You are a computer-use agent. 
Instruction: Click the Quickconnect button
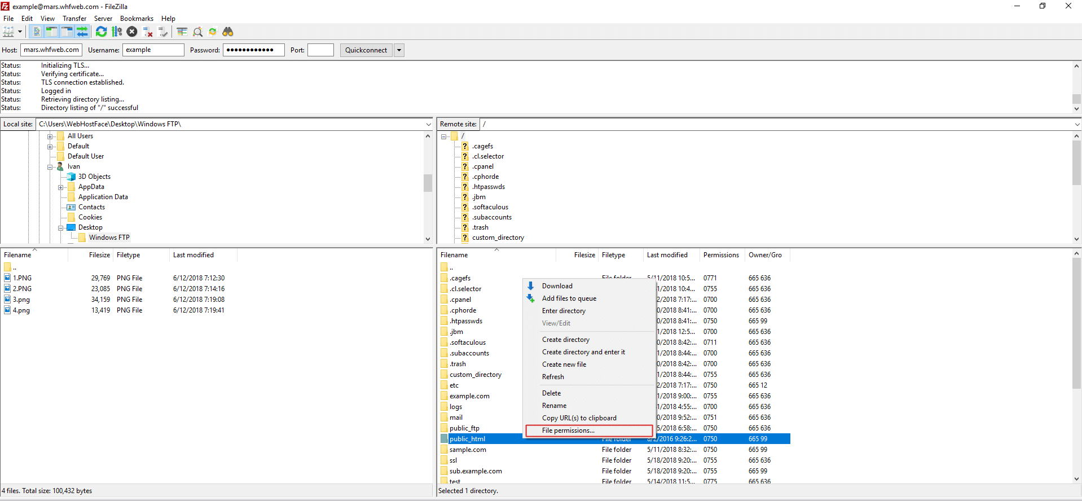pos(366,50)
